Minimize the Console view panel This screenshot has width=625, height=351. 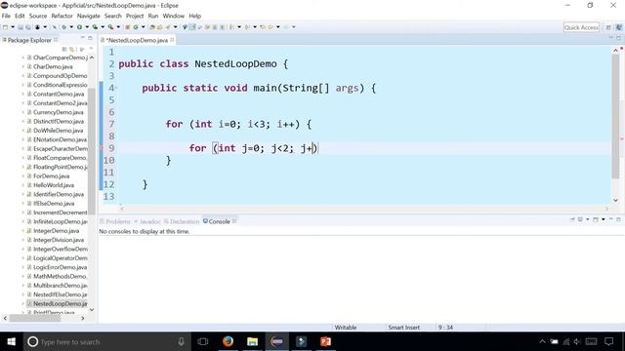pyautogui.click(x=611, y=219)
